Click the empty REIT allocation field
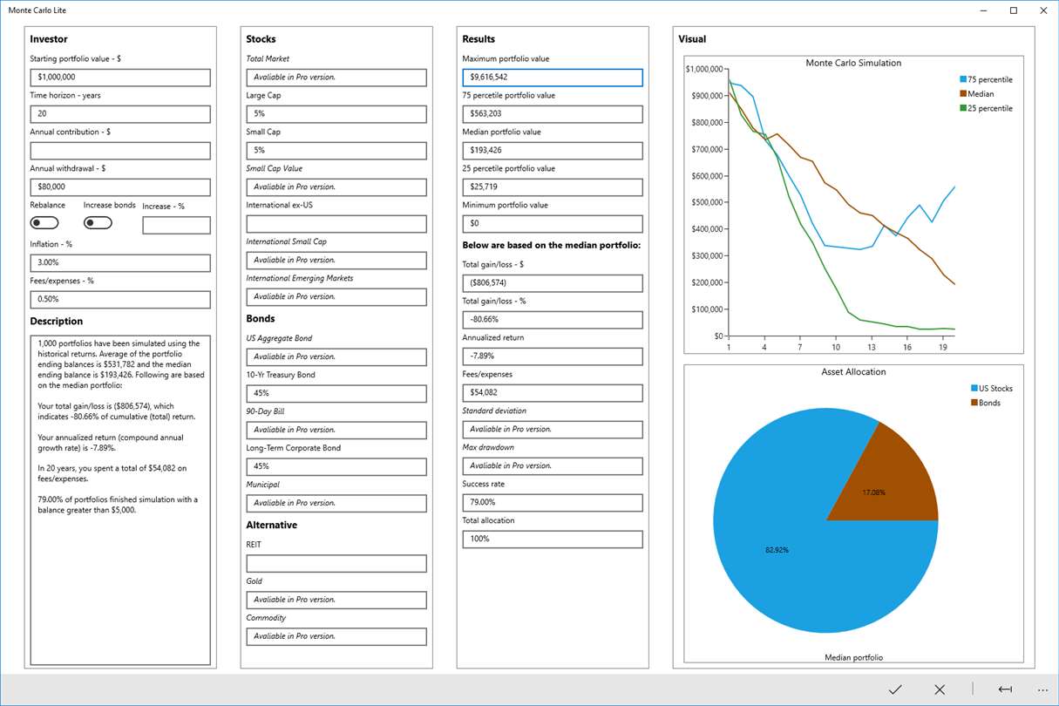The height and width of the screenshot is (706, 1059). (336, 564)
